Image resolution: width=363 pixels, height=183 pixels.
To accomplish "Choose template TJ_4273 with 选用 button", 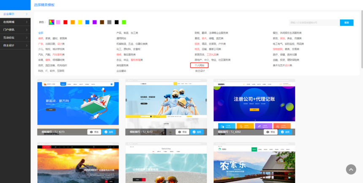I will click(x=109, y=132).
